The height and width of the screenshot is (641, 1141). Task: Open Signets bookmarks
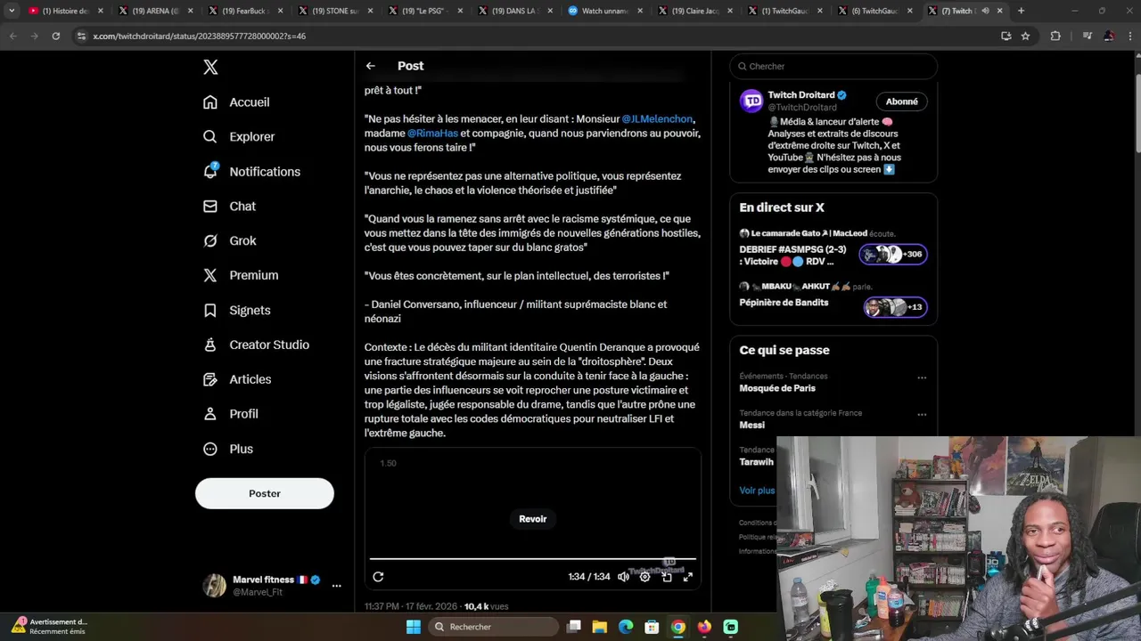[x=236, y=311]
